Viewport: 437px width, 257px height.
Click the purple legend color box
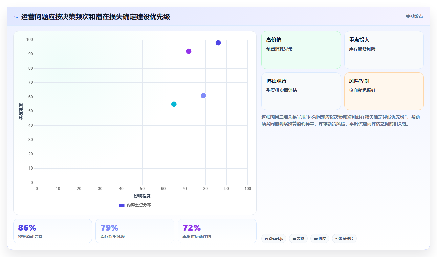pos(122,205)
